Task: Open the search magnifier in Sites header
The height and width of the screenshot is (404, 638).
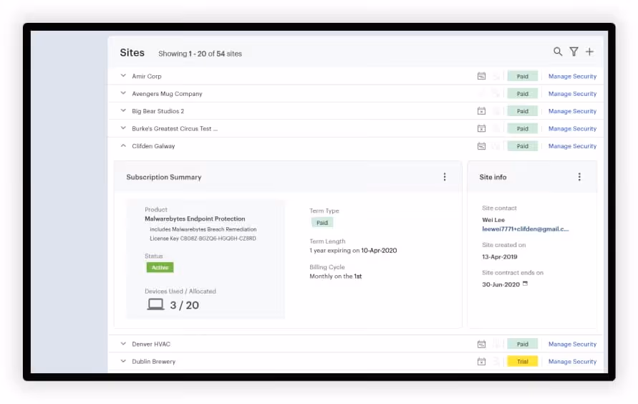Action: (558, 52)
